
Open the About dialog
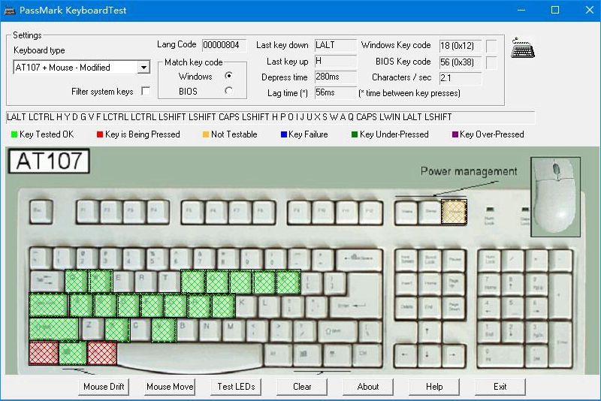[x=368, y=387]
